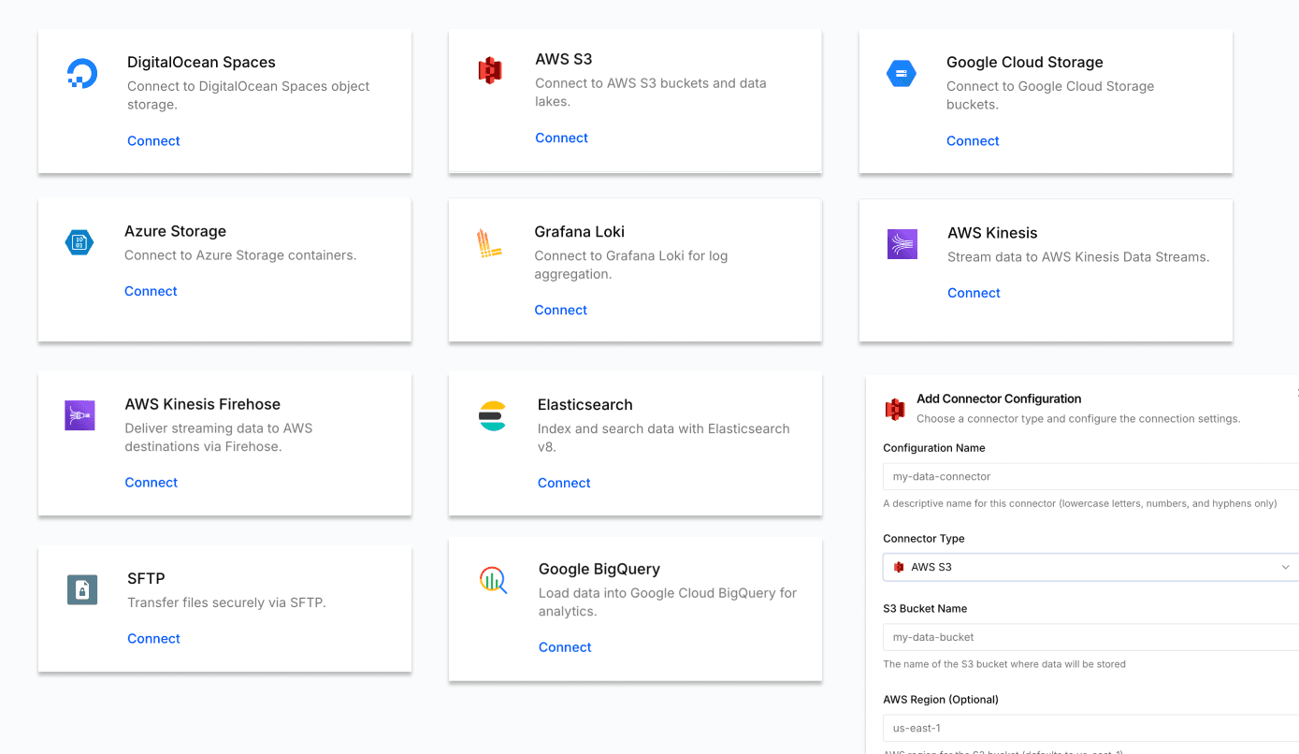This screenshot has height=754, width=1299.
Task: Click the AWS S3 card logo icon
Action: tap(490, 70)
